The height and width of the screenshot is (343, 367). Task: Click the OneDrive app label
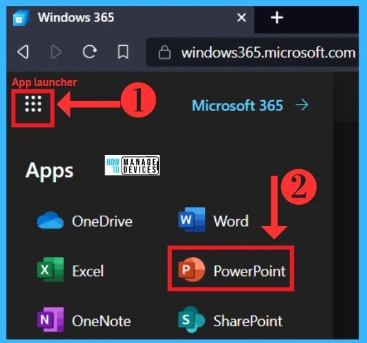tap(102, 221)
